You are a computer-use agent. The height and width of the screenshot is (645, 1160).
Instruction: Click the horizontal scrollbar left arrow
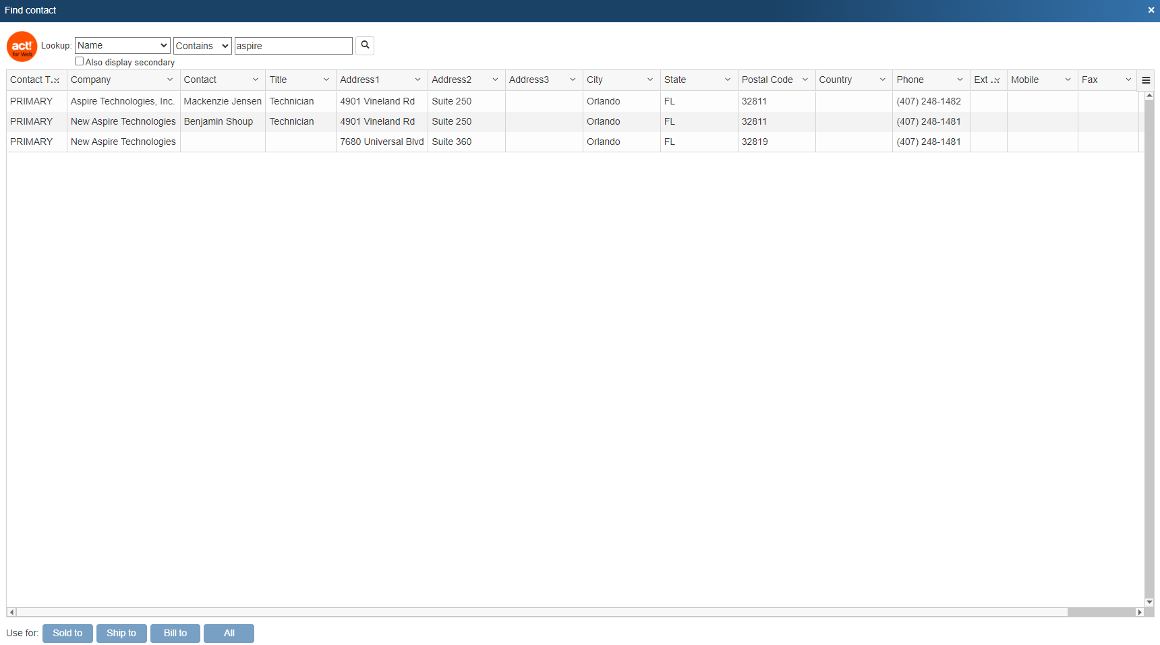click(11, 612)
